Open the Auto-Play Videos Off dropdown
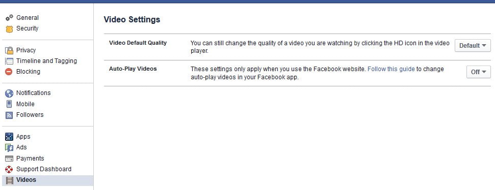The width and height of the screenshot is (495, 190). click(x=479, y=72)
